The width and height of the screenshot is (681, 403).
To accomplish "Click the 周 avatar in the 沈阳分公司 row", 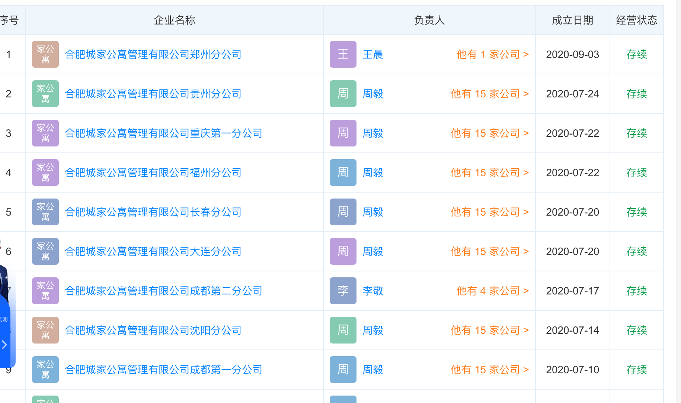I will click(x=343, y=330).
